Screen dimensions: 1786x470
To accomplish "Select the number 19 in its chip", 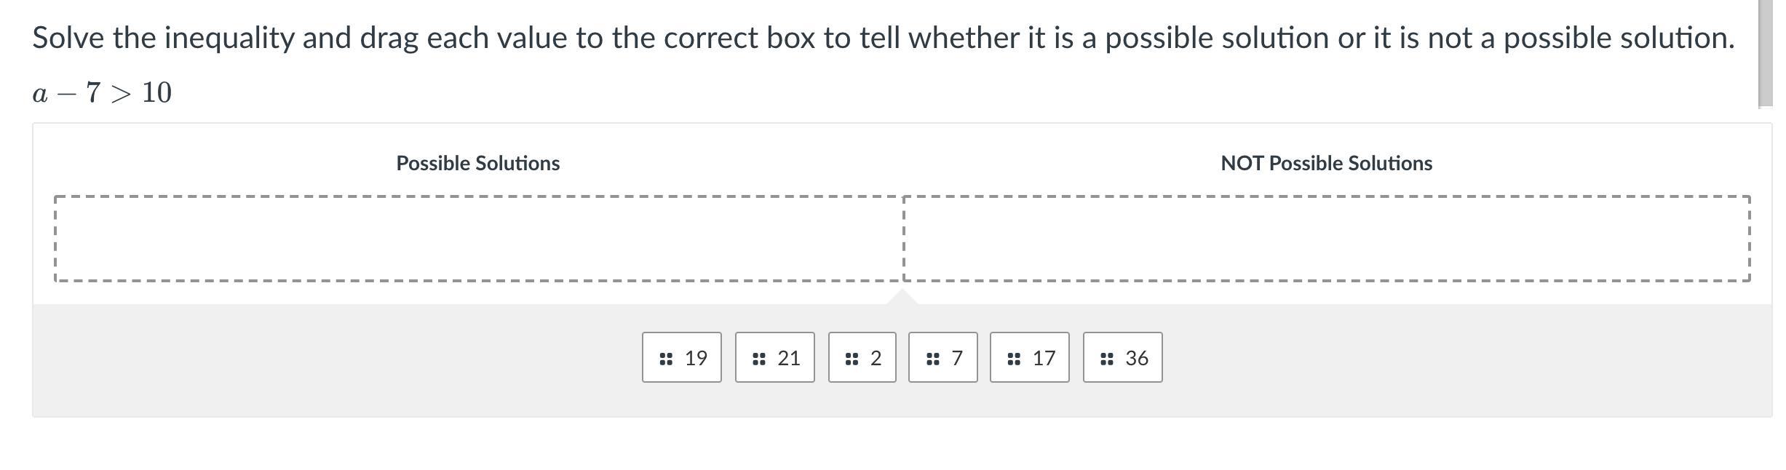I will coord(696,358).
